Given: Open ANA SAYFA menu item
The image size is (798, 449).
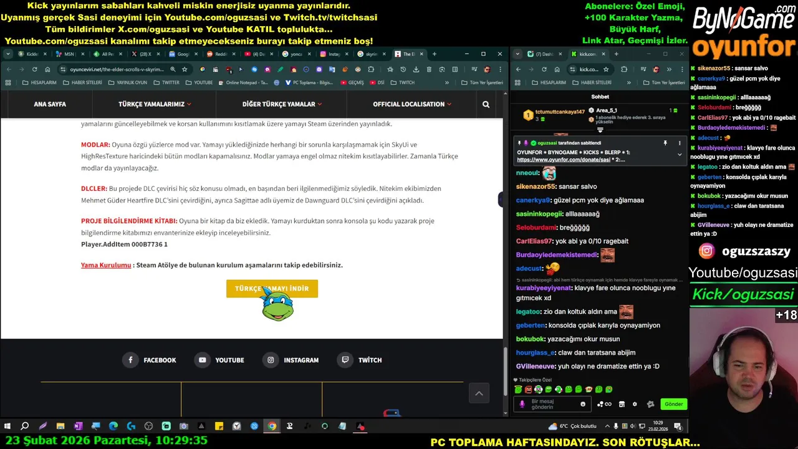Looking at the screenshot, I should pos(50,104).
